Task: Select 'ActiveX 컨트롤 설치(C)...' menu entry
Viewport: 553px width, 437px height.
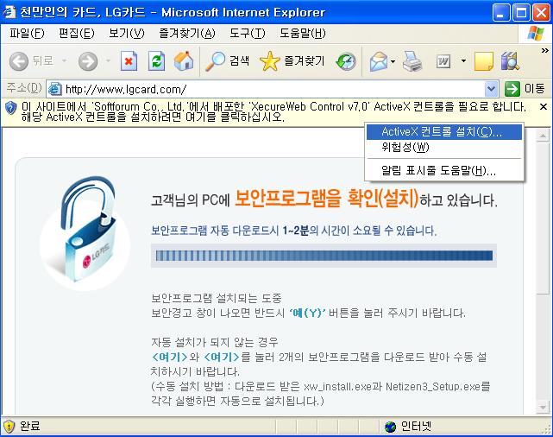Action: (x=441, y=132)
